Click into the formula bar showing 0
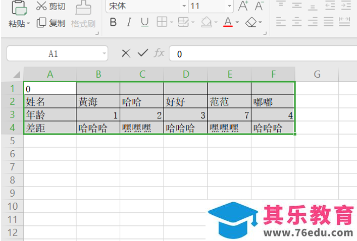Screen dimensions: 357x241 pyautogui.click(x=263, y=53)
